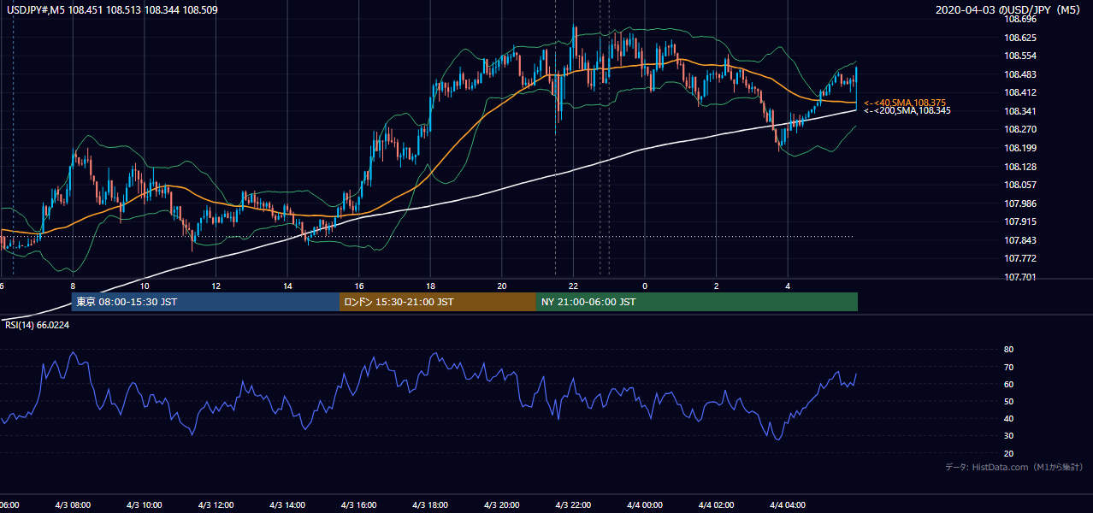Click price level 107.986 on the axis

click(1020, 203)
